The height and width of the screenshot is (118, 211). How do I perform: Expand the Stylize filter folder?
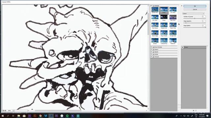point(151,54)
